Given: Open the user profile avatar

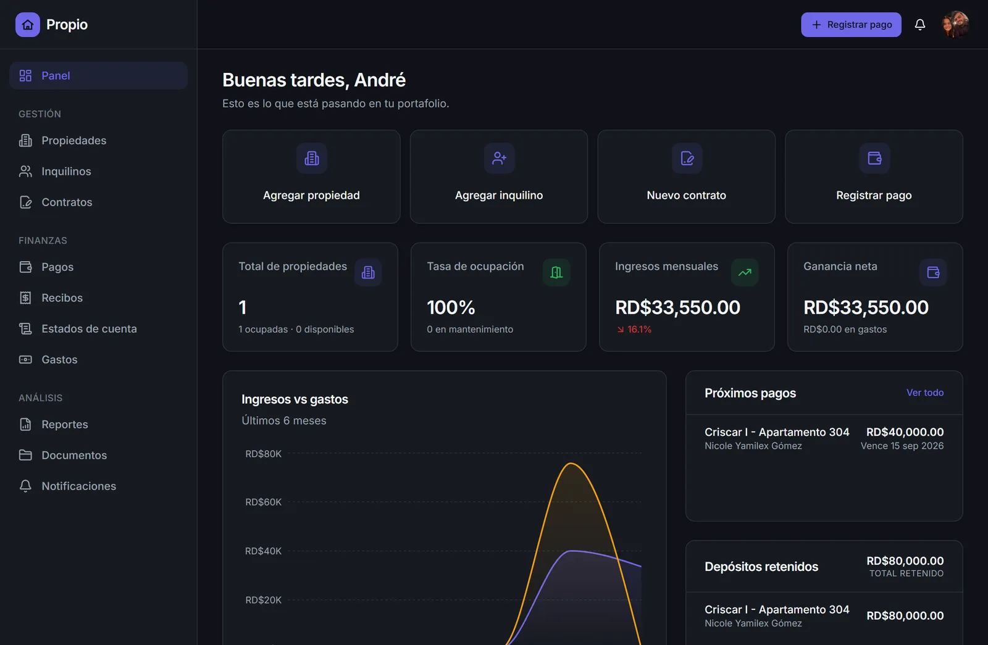Looking at the screenshot, I should (955, 25).
